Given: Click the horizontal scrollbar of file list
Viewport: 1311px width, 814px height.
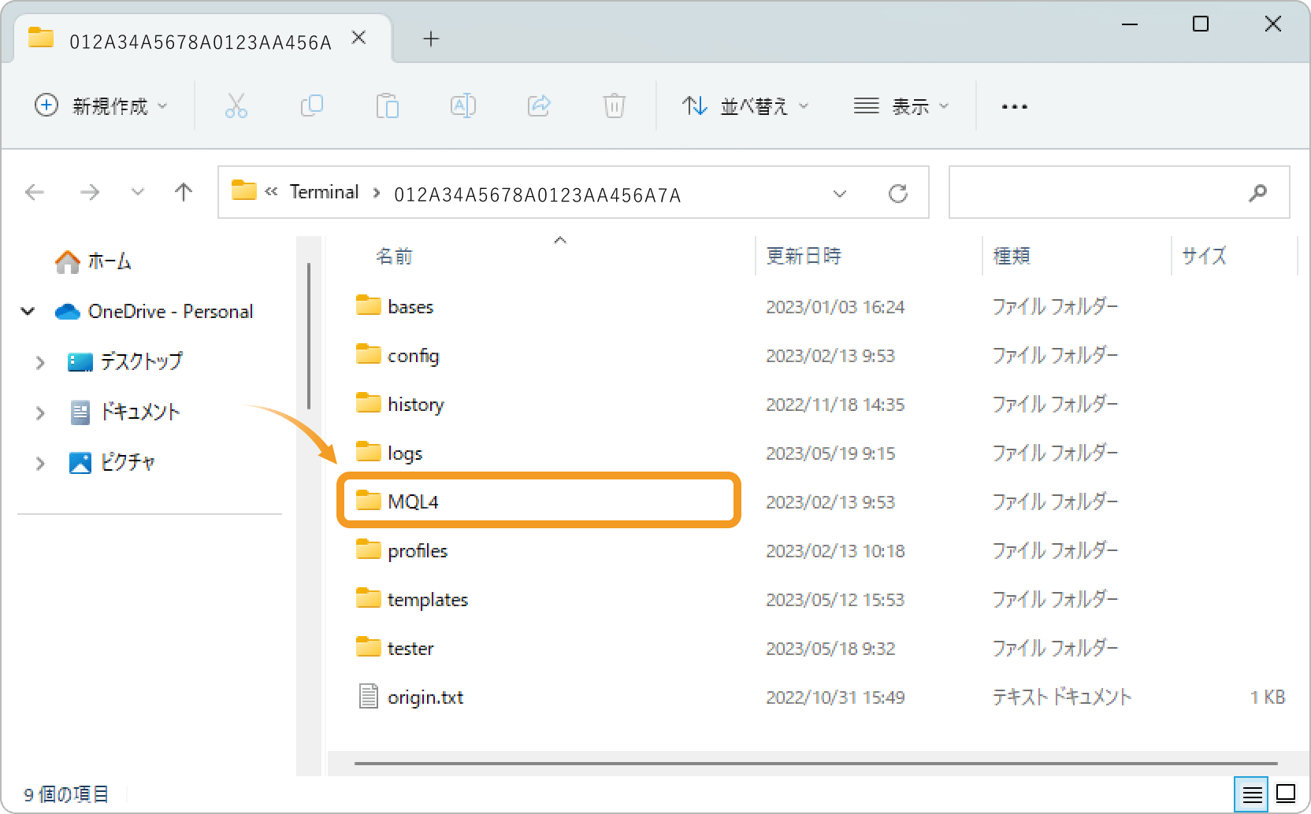Looking at the screenshot, I should click(x=815, y=763).
